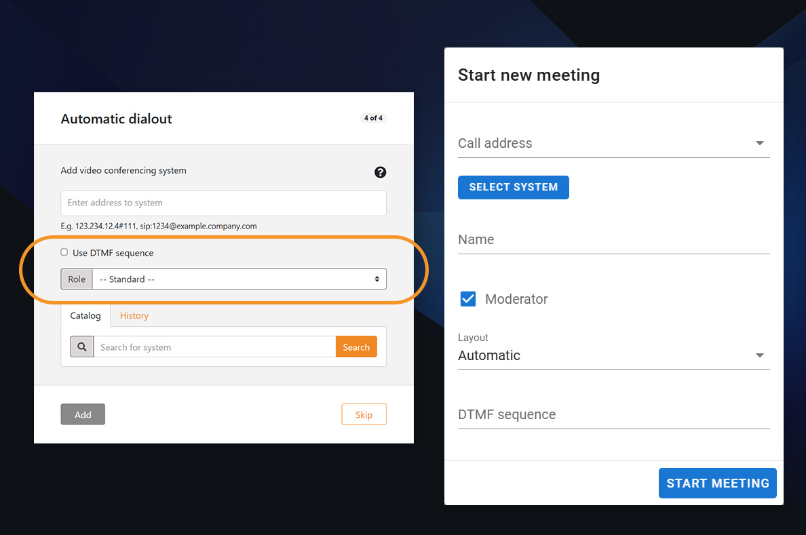Focus the Name text field
The image size is (806, 535).
tap(613, 240)
